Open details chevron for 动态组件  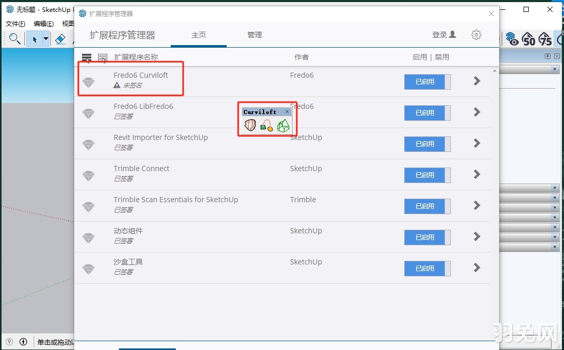click(x=477, y=237)
